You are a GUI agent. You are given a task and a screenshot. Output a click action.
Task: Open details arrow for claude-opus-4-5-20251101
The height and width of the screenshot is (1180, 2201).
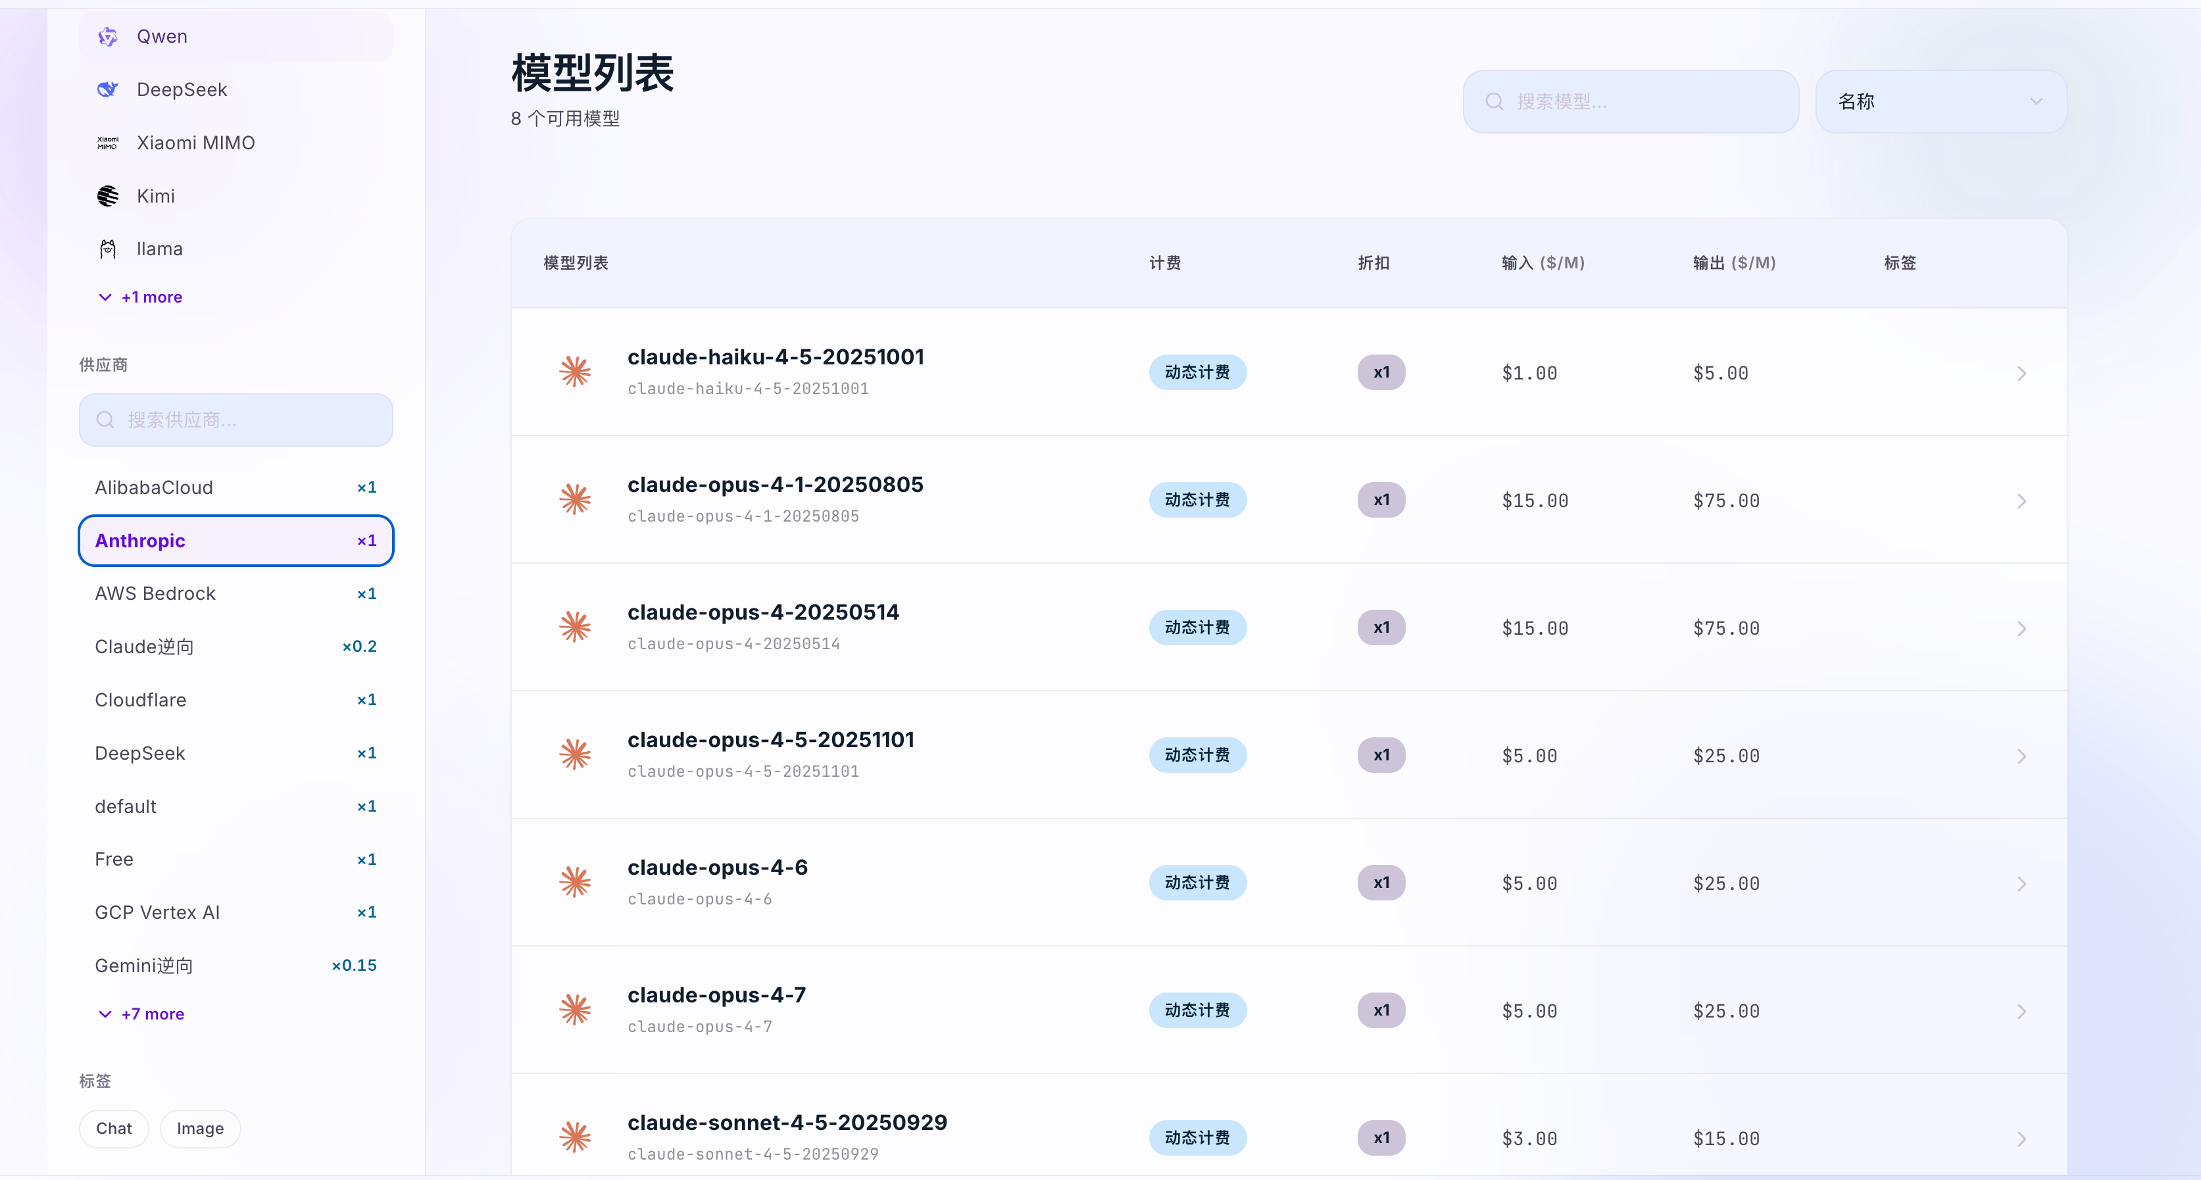pyautogui.click(x=2021, y=756)
